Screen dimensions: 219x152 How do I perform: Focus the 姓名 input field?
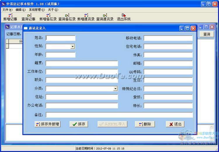point(60,38)
